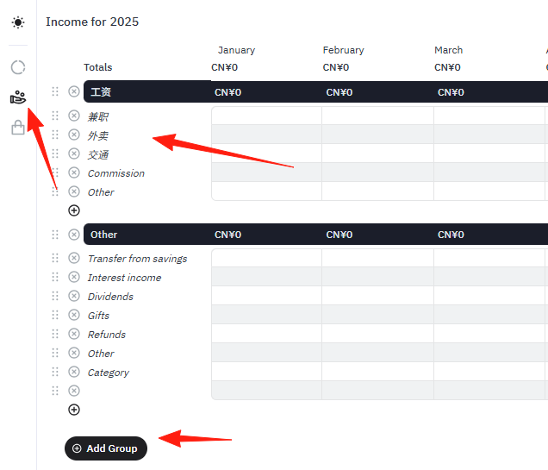Viewport: 548px width, 470px height.
Task: Delete the Transfer from savings row
Action: pyautogui.click(x=74, y=258)
